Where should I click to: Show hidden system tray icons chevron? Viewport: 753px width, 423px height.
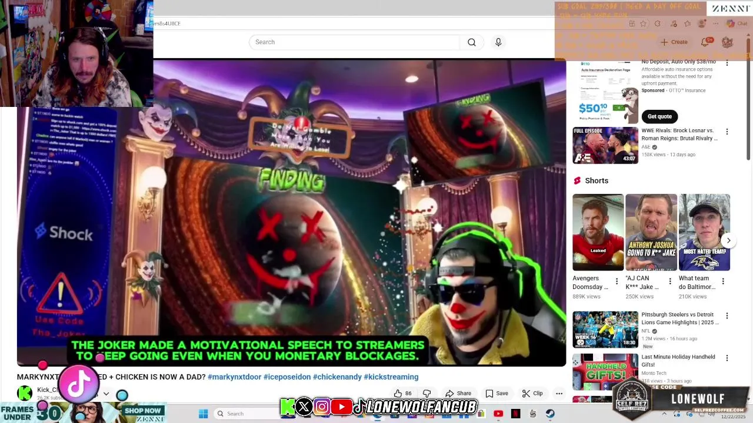(665, 414)
